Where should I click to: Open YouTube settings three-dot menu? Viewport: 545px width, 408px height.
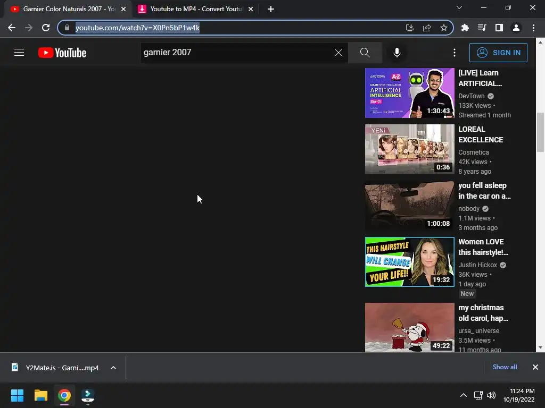pos(455,53)
